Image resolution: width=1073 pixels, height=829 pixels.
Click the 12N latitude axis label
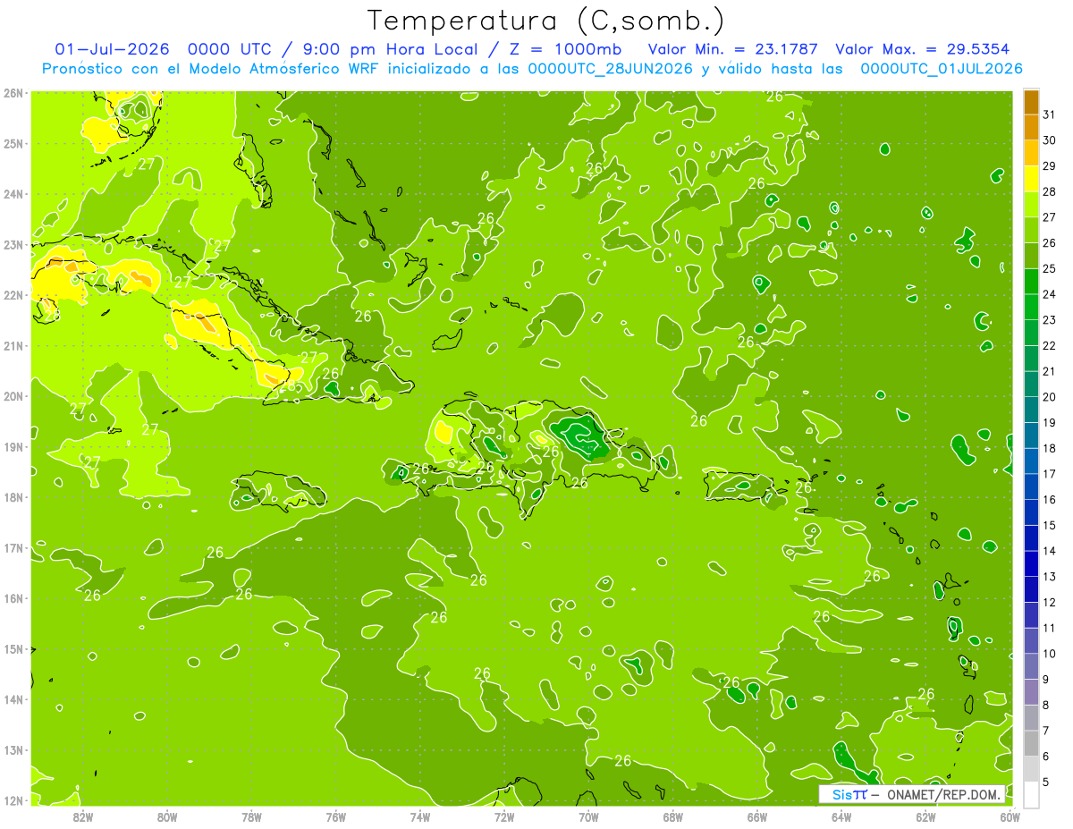[14, 800]
